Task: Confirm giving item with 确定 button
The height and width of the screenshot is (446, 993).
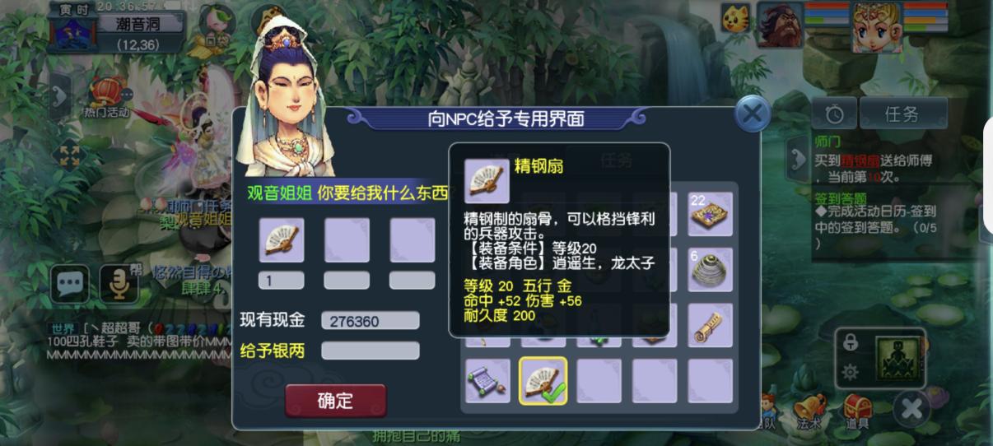Action: point(335,401)
